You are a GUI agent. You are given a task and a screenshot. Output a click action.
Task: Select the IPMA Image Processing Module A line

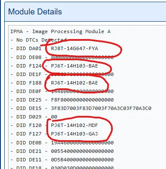tap(60, 31)
